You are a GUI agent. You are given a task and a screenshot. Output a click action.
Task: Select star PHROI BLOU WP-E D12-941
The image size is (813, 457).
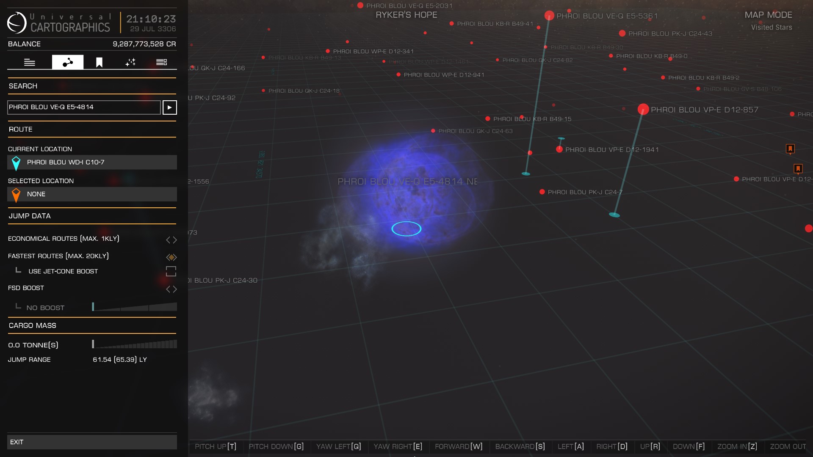pos(398,74)
